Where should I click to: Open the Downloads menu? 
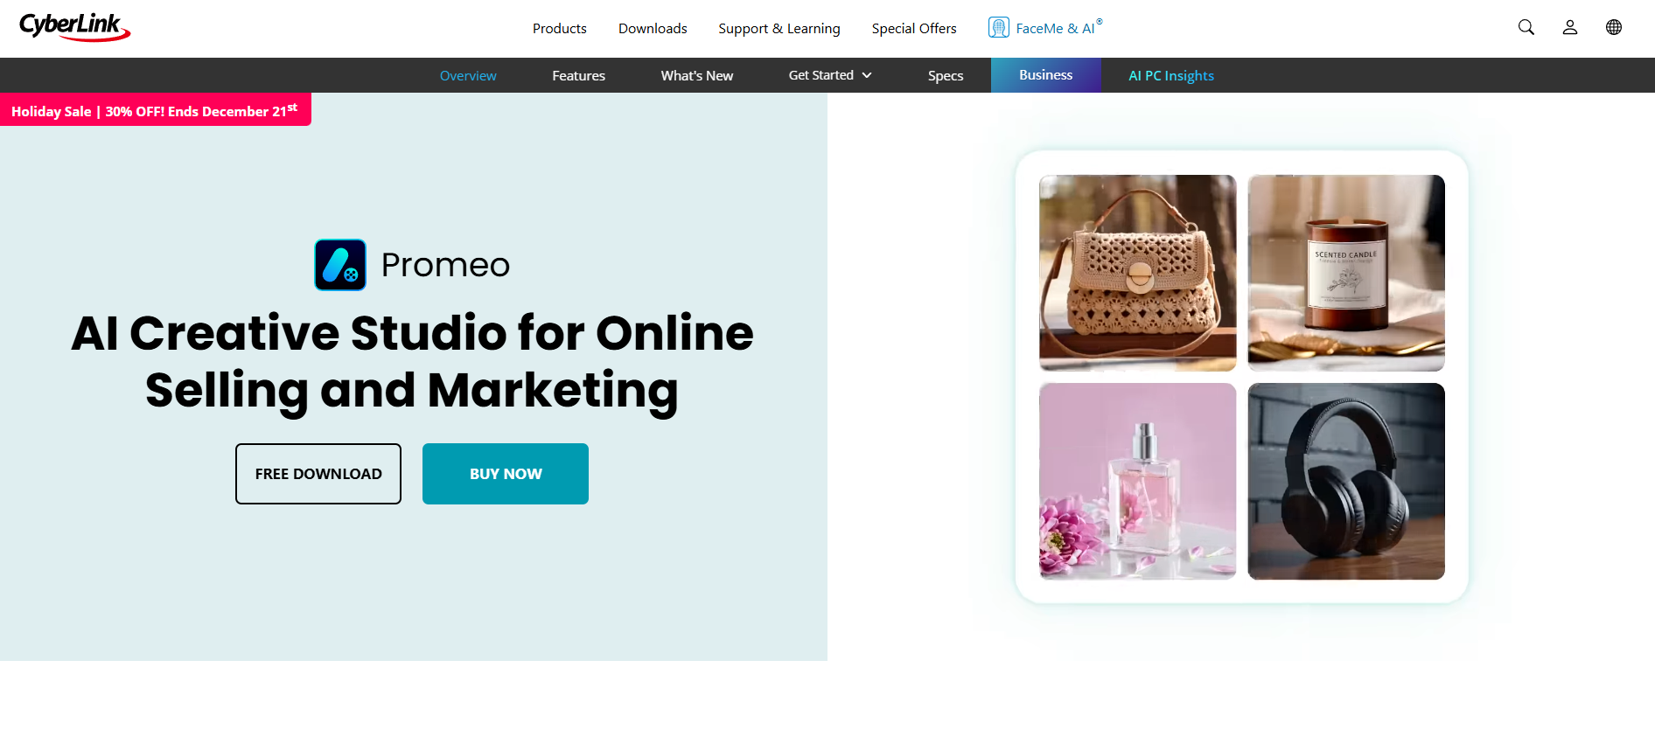[x=652, y=28]
